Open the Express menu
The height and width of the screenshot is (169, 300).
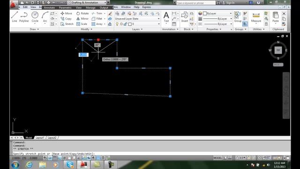click(147, 7)
